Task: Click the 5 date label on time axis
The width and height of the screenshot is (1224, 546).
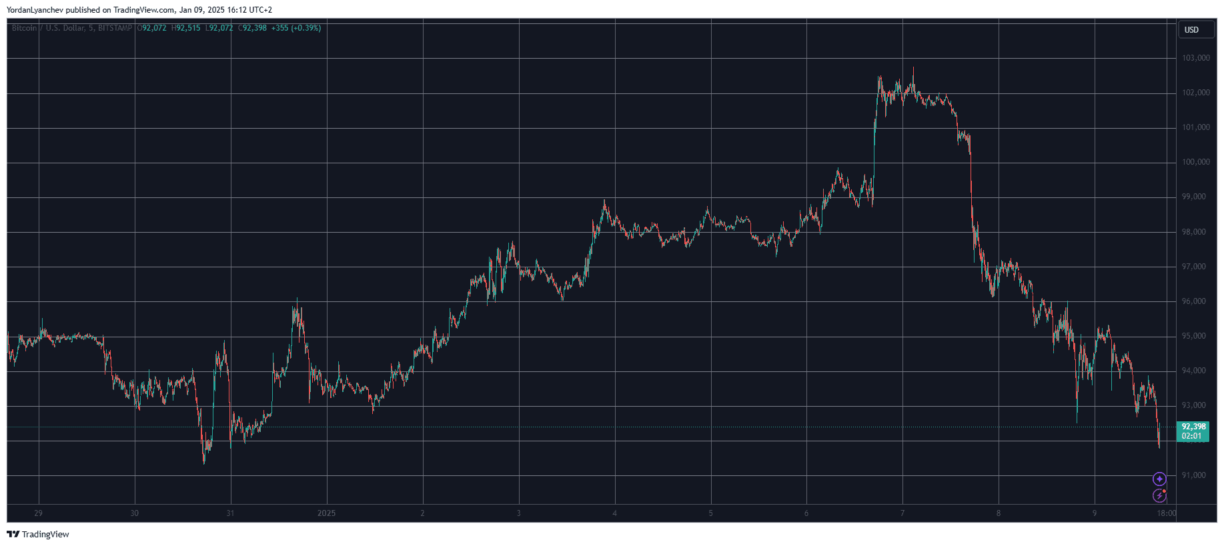Action: pyautogui.click(x=710, y=513)
